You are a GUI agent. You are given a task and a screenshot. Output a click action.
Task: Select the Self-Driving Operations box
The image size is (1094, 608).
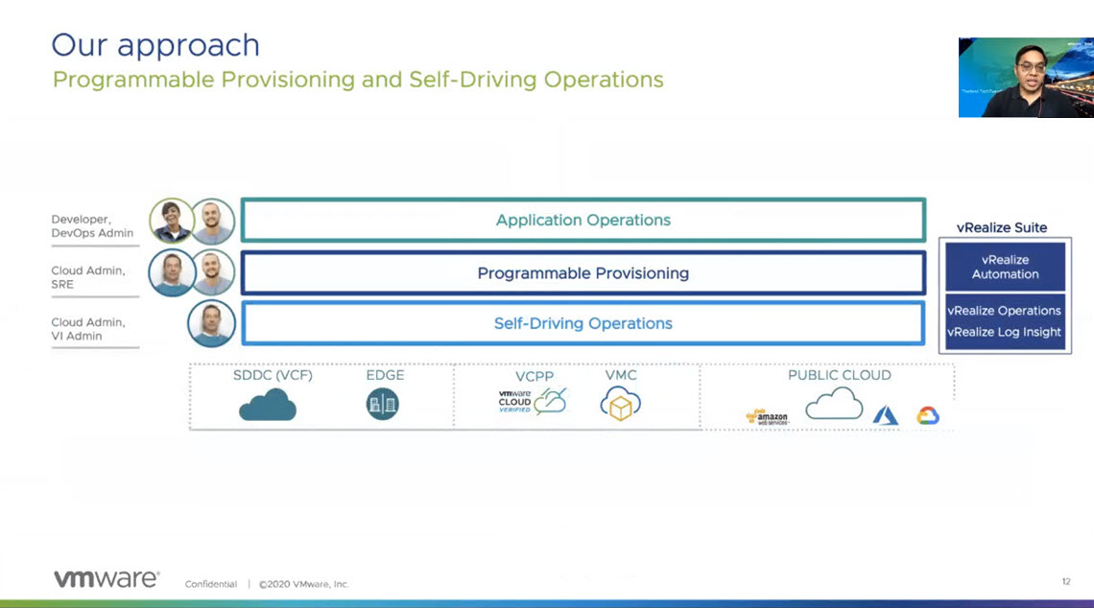coord(583,323)
